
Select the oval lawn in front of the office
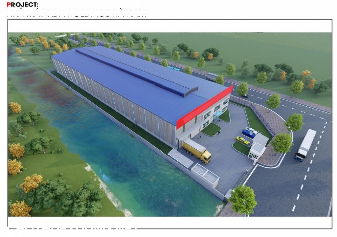[211, 129]
